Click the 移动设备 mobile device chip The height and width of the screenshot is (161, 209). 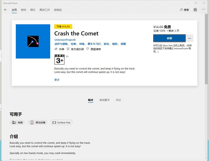[37, 122]
